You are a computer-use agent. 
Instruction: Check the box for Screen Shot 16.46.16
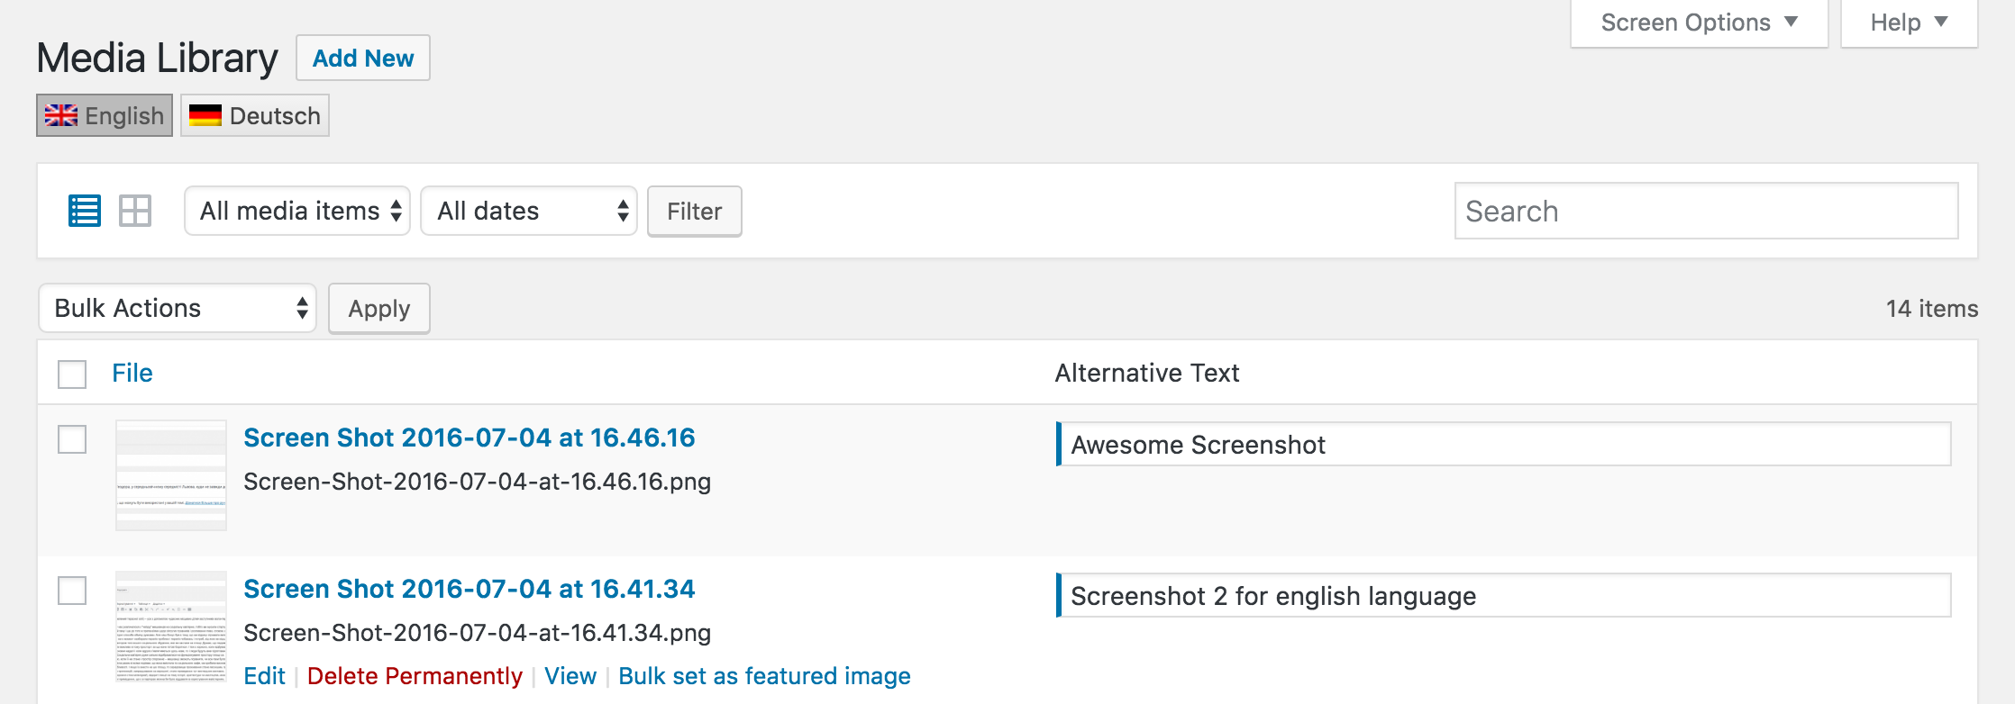pos(72,439)
